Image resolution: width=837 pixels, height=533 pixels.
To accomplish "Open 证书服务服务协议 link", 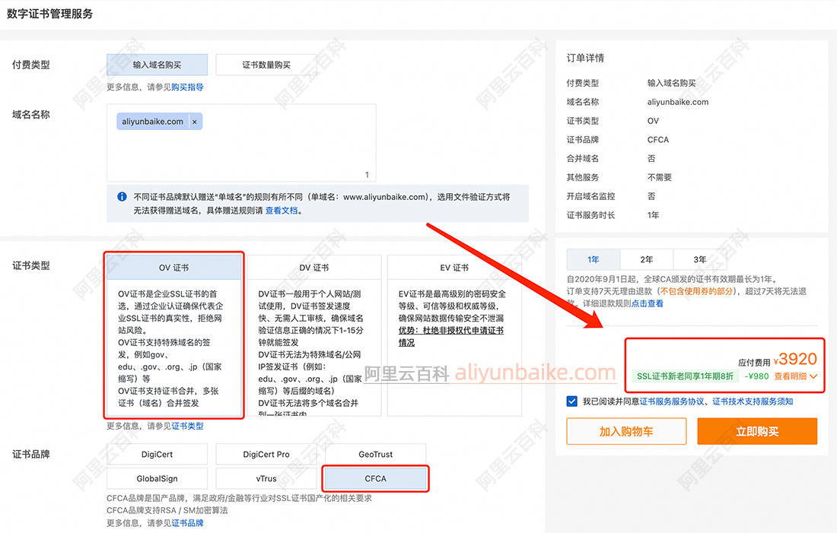I will (x=672, y=401).
